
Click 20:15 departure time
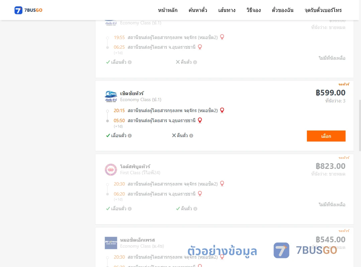(119, 110)
